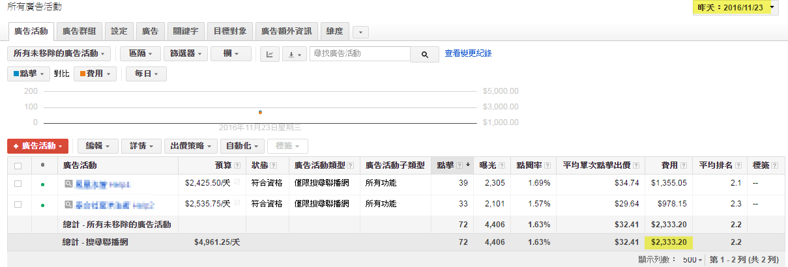Open help icon beside 廣告活動類型 header
The width and height of the screenshot is (788, 267).
pos(351,165)
